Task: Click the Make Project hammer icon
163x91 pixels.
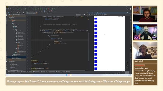Action: coord(17,9)
